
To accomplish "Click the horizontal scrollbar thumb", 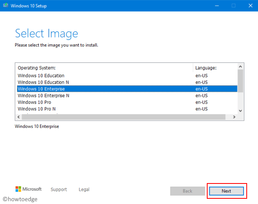I will (124, 117).
